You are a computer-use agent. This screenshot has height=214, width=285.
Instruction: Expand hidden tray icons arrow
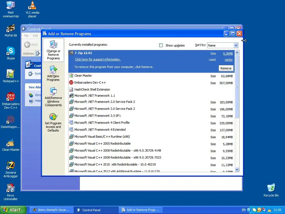pos(249,210)
